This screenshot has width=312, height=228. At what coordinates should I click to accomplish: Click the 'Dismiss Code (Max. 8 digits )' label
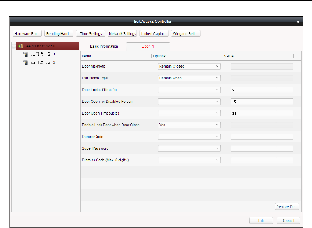pos(105,160)
